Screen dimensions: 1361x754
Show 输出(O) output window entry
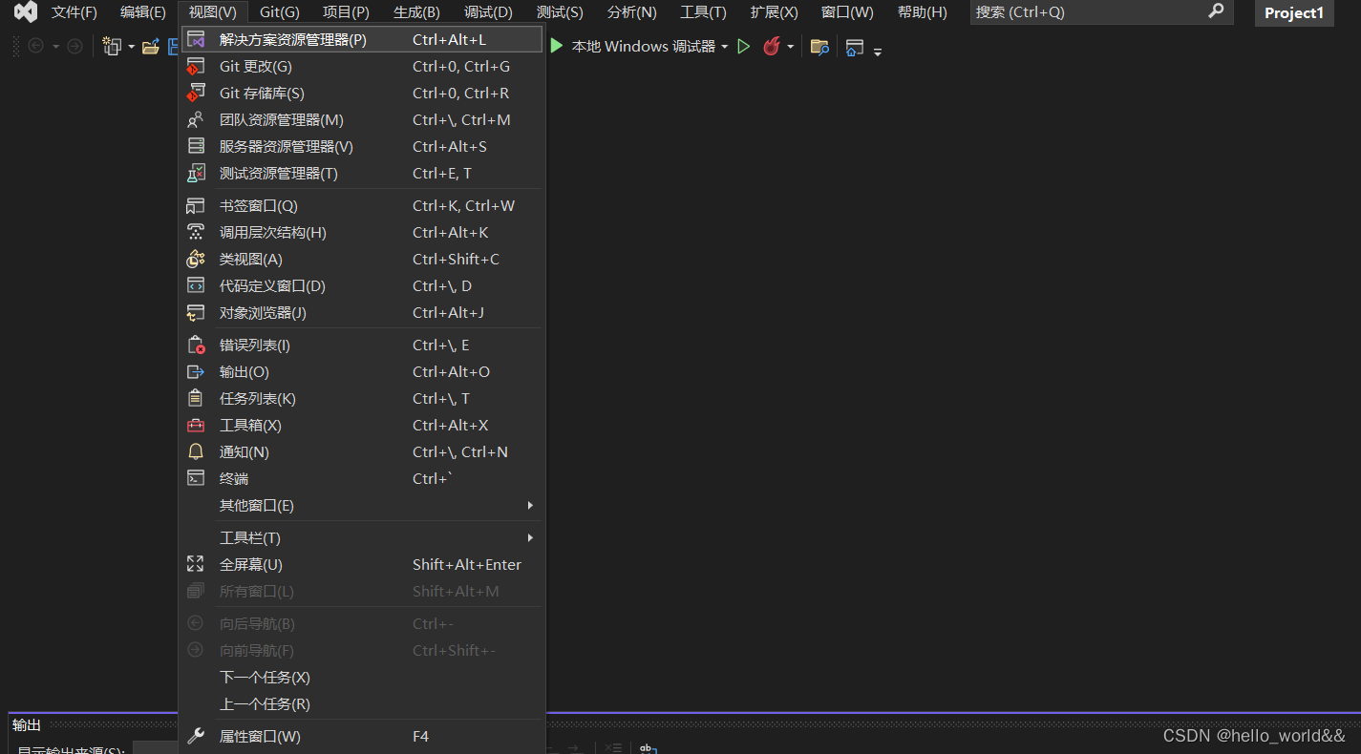pyautogui.click(x=362, y=371)
